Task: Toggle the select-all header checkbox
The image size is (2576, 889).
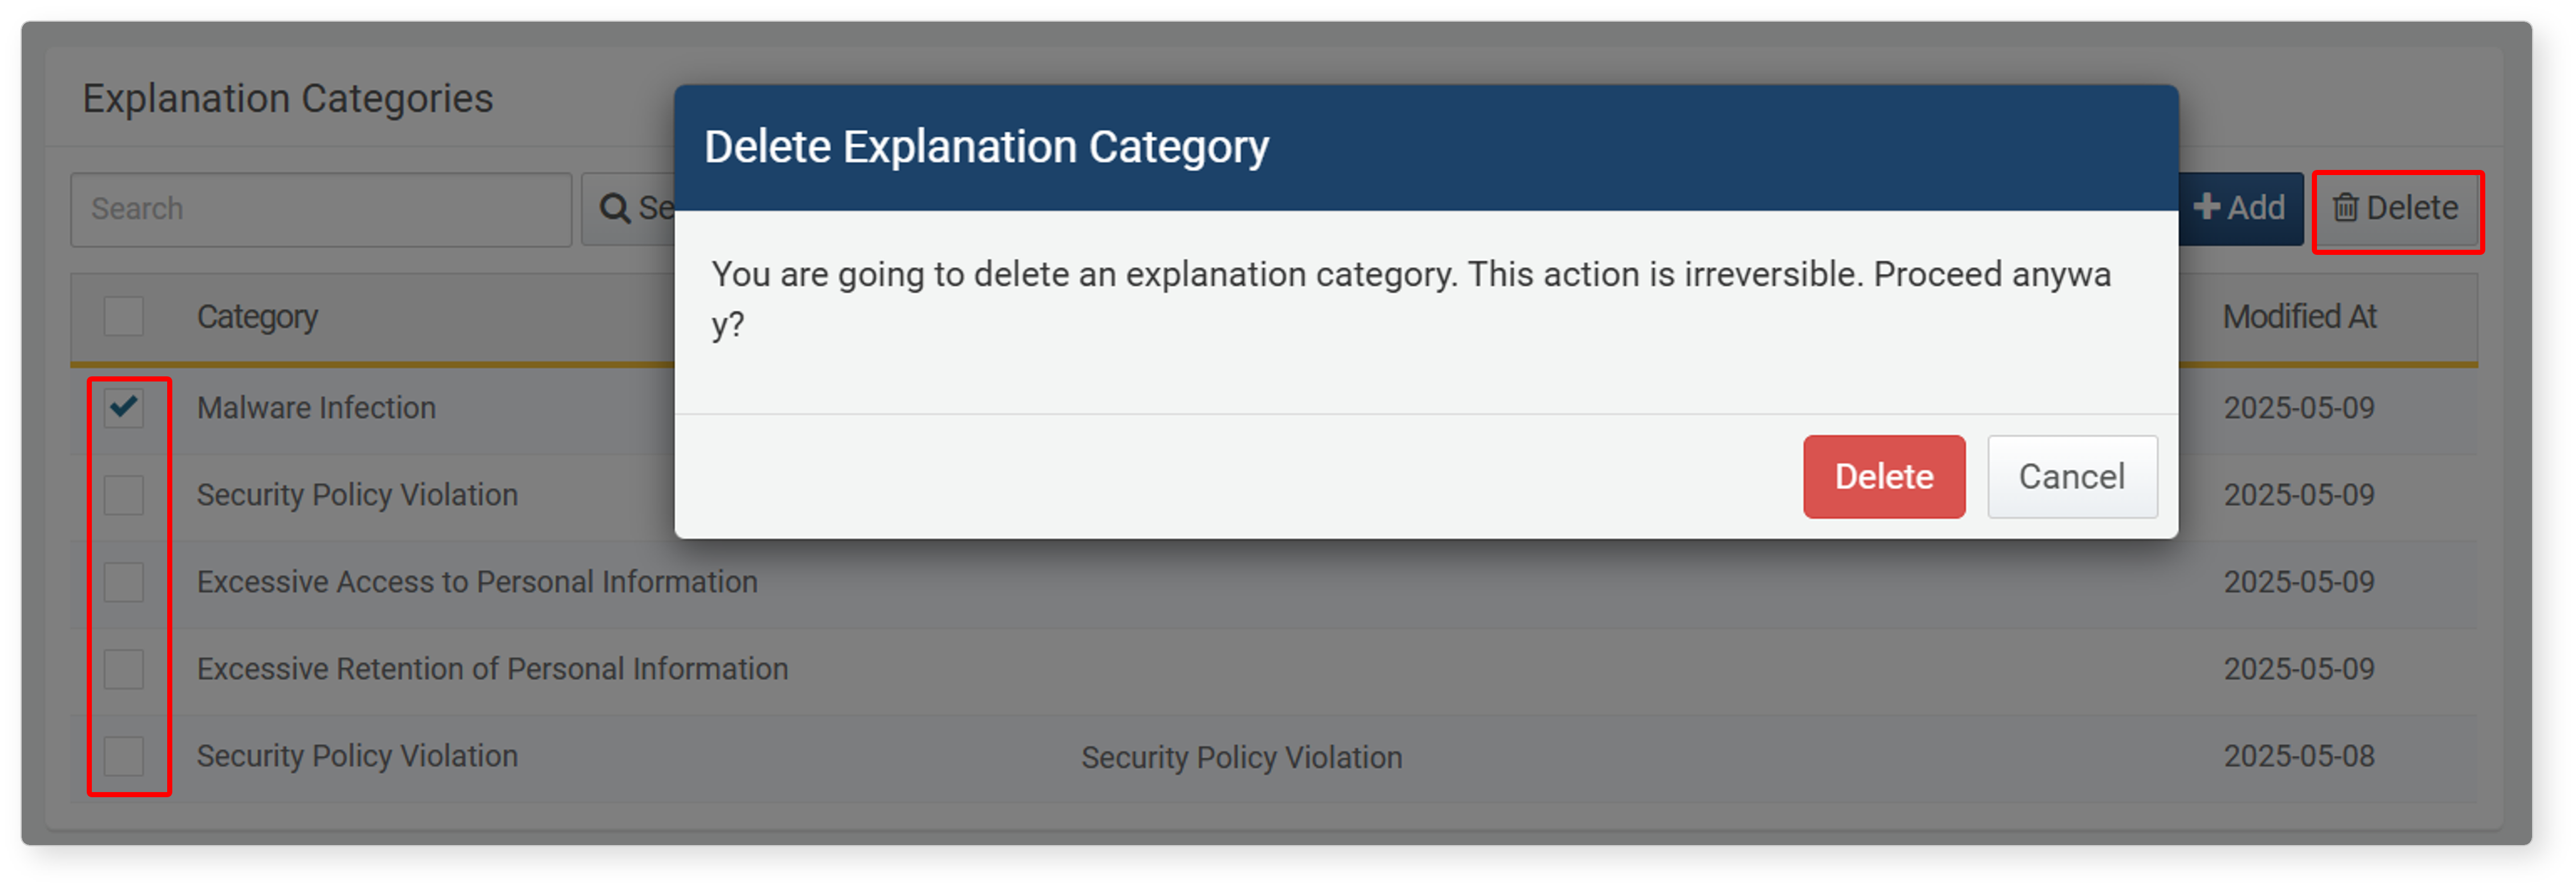Action: 124,317
